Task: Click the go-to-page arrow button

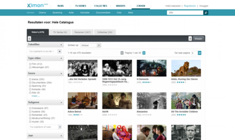Action: click(x=200, y=53)
